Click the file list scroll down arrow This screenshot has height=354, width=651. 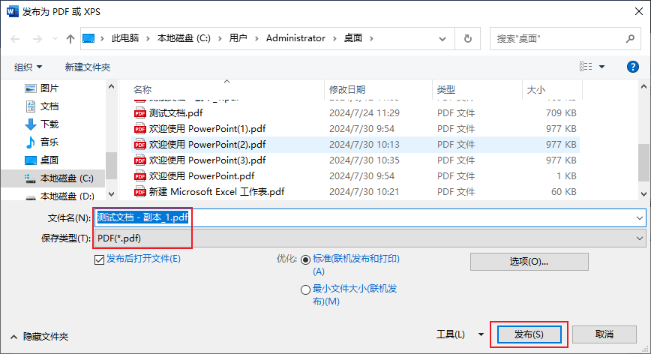click(643, 193)
